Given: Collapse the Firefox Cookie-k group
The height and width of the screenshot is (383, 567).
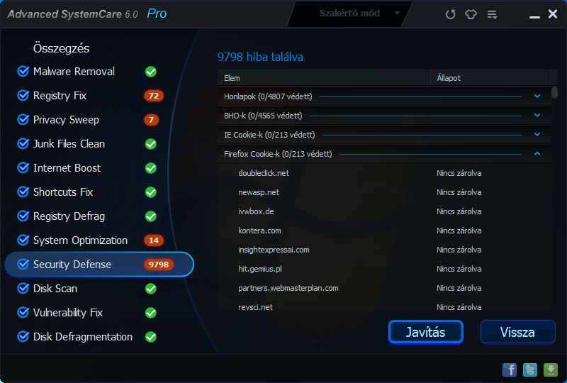Looking at the screenshot, I should (x=537, y=154).
